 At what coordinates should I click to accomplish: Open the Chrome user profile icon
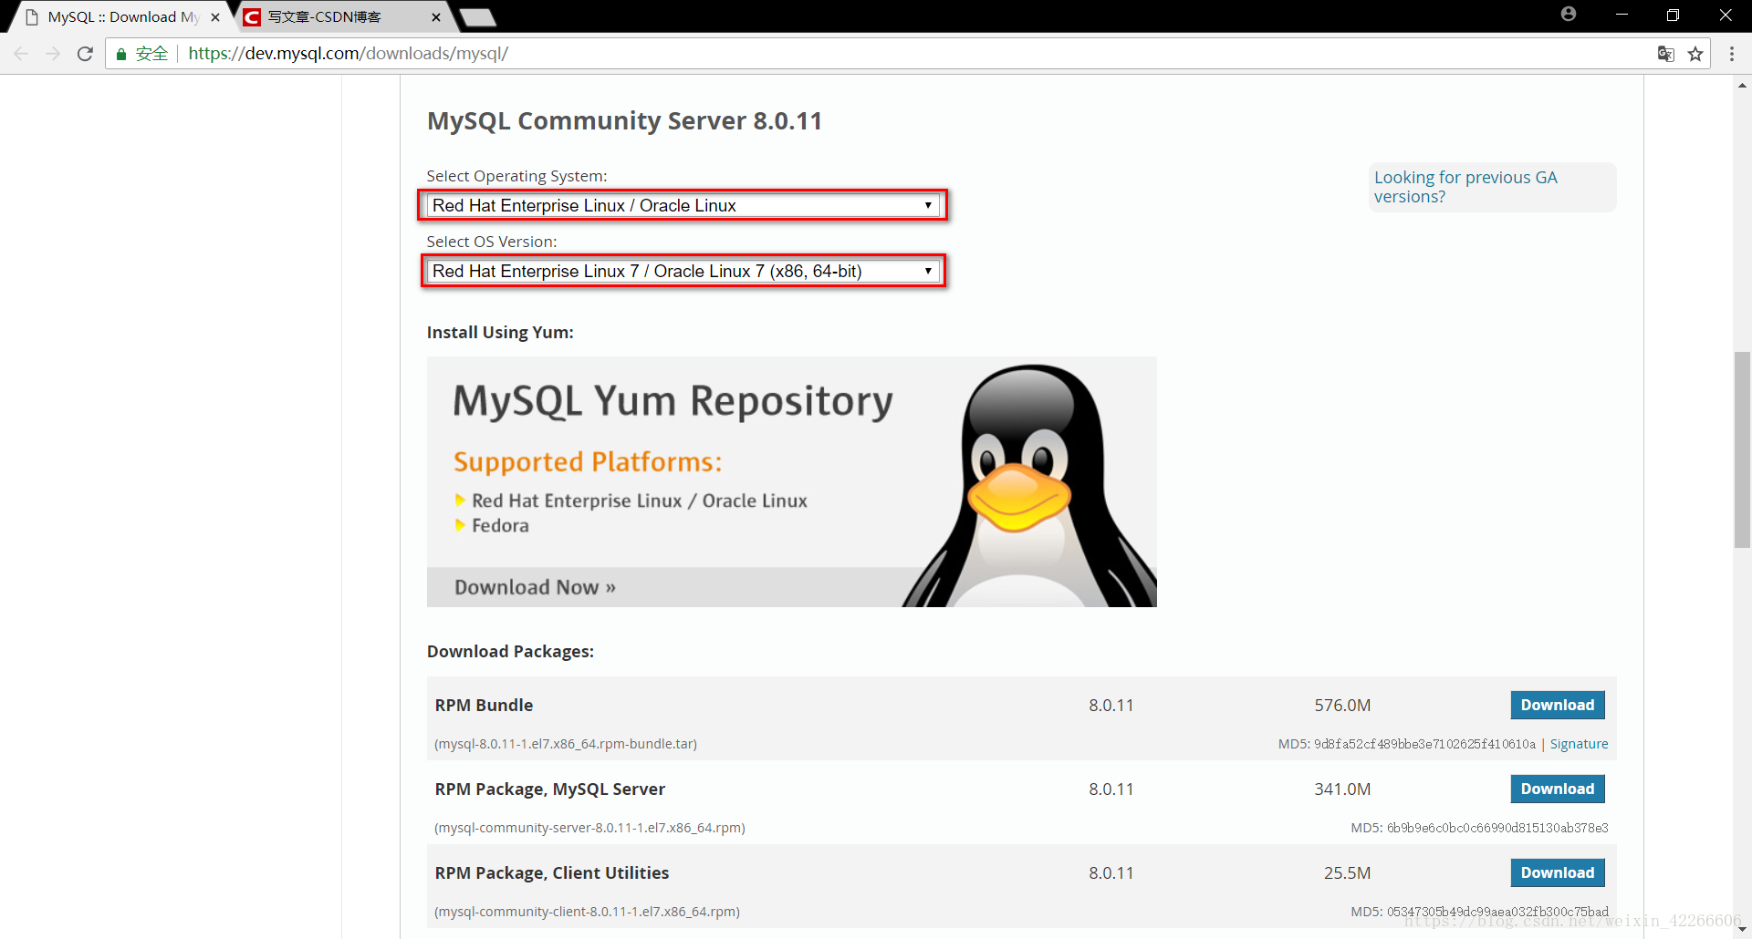(x=1569, y=14)
